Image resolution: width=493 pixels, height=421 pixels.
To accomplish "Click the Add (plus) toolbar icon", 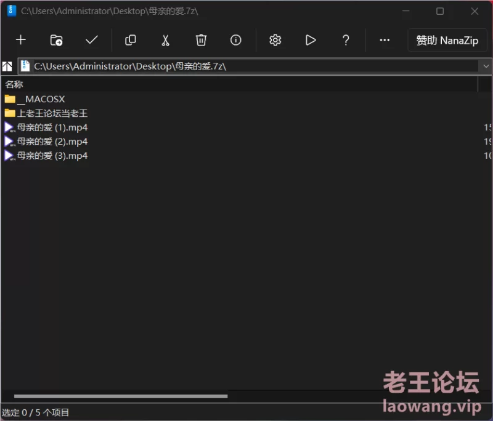I will click(x=21, y=40).
